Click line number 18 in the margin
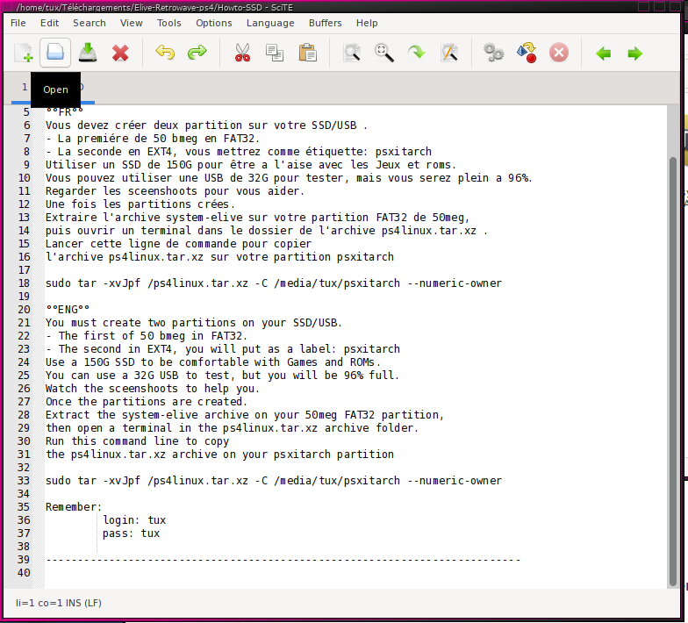Viewport: 688px width, 623px height. (x=25, y=283)
